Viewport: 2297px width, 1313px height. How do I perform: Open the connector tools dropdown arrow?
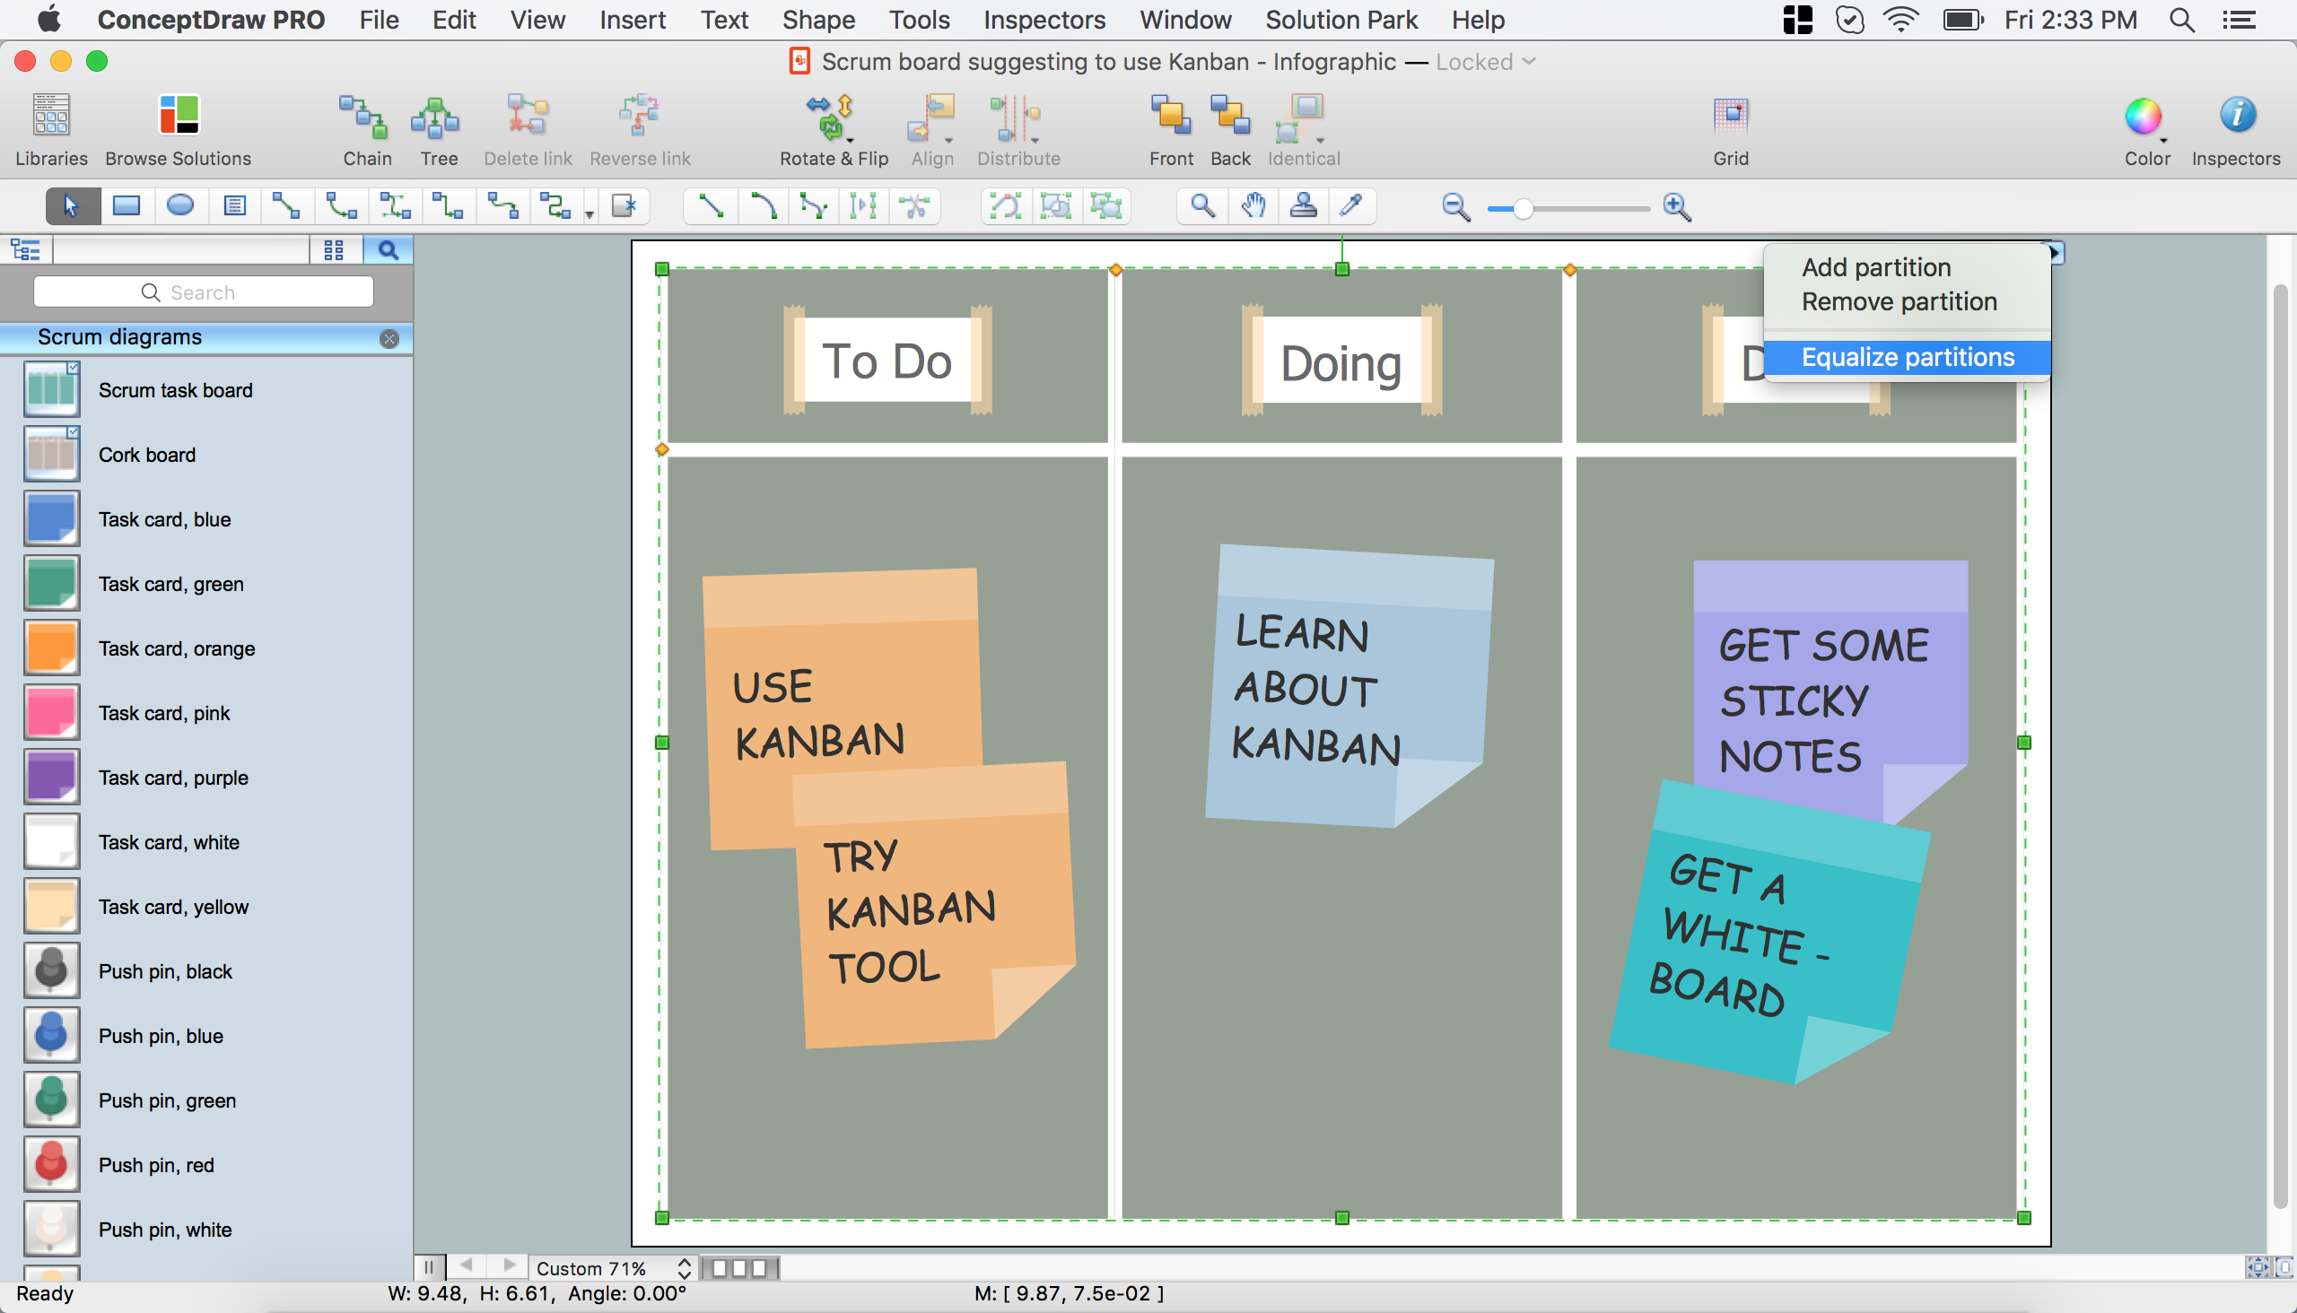[590, 214]
